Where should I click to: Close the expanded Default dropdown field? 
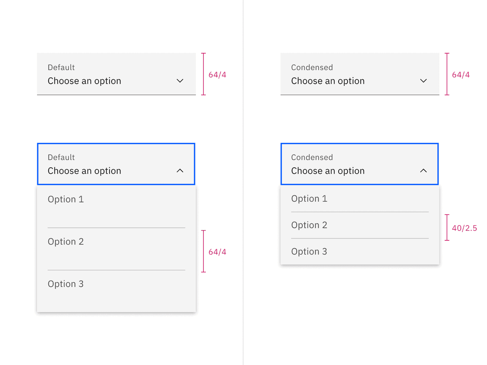116,164
